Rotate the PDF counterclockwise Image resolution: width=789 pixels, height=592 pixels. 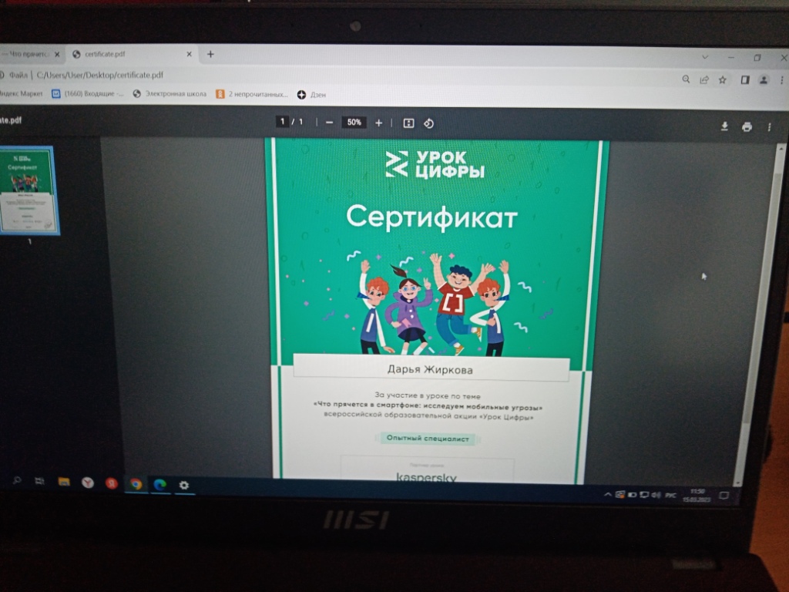428,123
